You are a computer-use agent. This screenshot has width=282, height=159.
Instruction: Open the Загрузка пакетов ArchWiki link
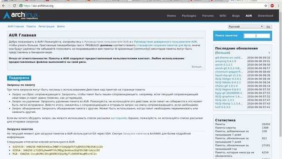(135, 133)
